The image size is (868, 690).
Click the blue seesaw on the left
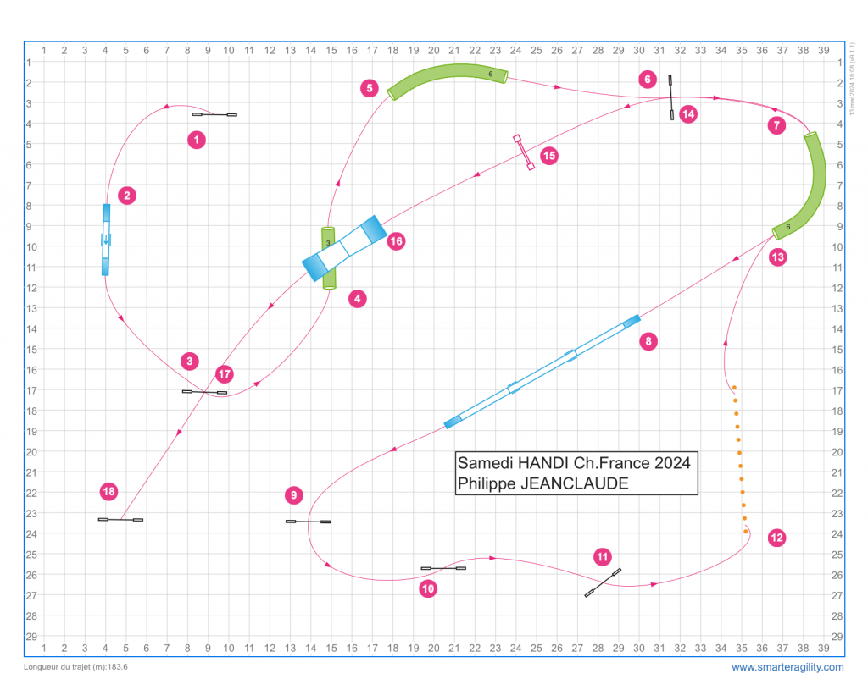(106, 240)
